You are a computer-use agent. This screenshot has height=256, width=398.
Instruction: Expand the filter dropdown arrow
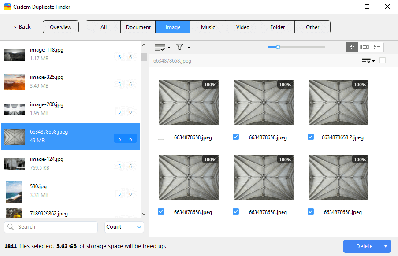(x=188, y=47)
